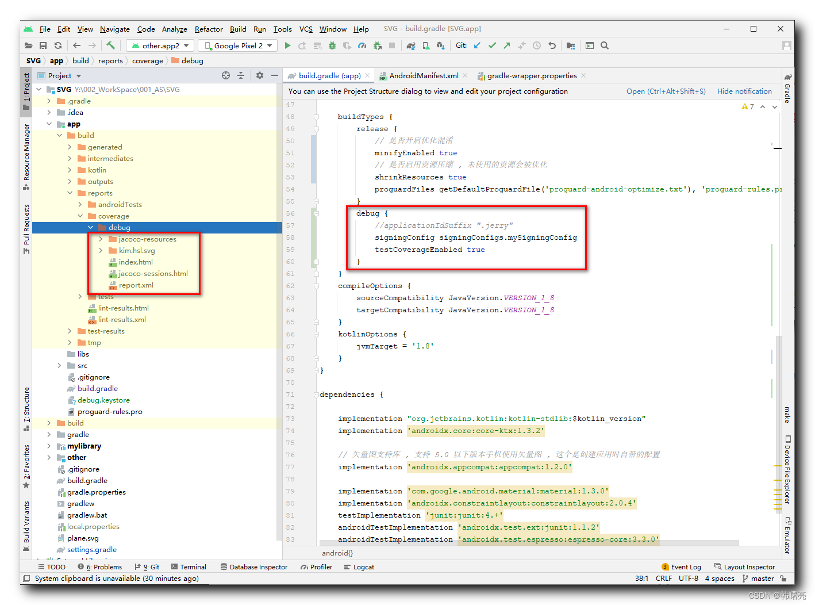
Task: Collapse the debug folder in tree
Action: point(91,228)
